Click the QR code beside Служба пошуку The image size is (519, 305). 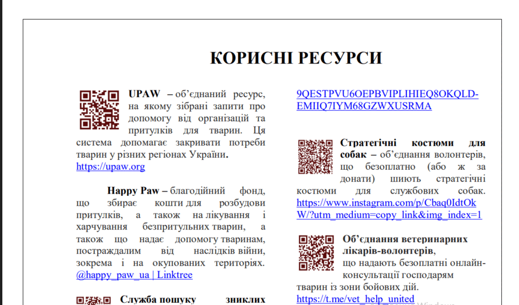[x=94, y=301]
